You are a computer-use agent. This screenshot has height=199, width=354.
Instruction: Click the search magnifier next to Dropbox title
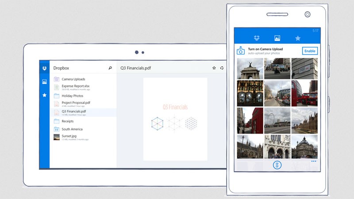click(x=110, y=68)
